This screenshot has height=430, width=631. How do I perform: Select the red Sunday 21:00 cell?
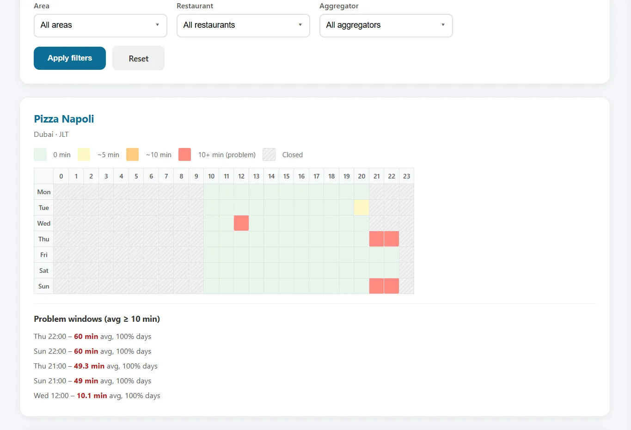pos(376,286)
